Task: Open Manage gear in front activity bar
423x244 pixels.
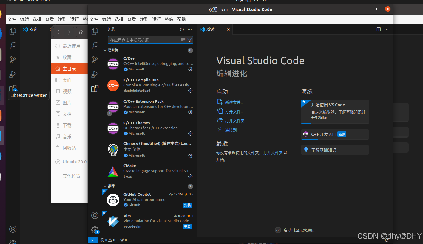Action: (x=95, y=229)
